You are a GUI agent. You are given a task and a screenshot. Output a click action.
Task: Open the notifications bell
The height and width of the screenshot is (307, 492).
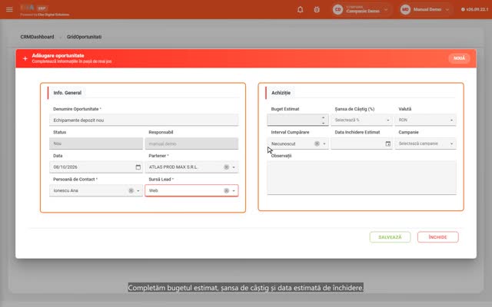click(301, 9)
